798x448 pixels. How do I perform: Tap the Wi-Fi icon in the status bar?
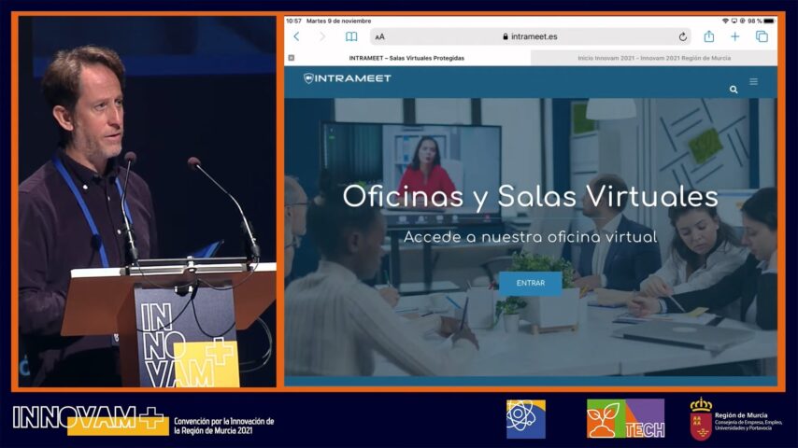tap(725, 21)
